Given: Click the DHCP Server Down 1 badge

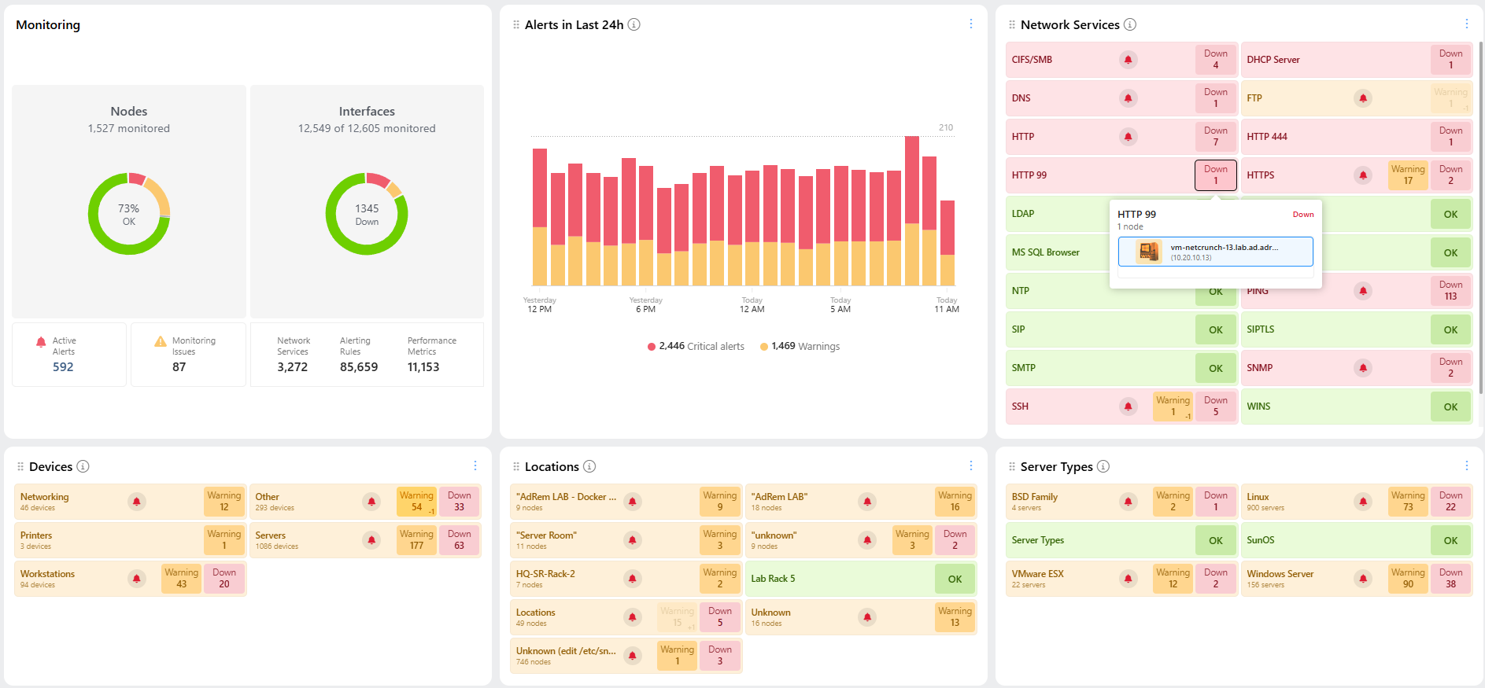Looking at the screenshot, I should click(x=1450, y=60).
